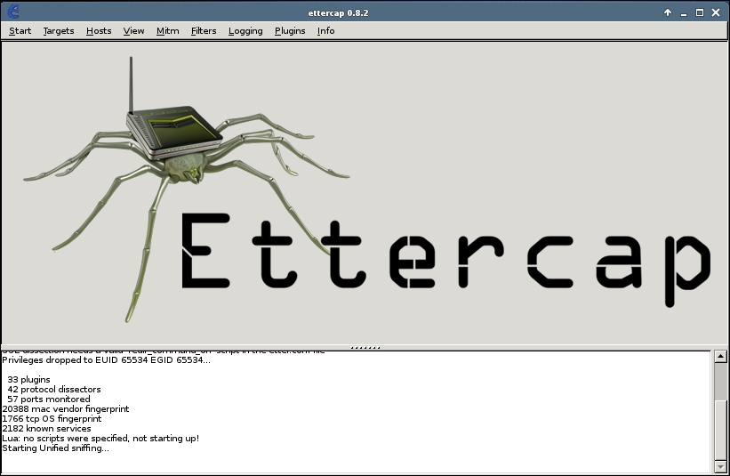Image resolution: width=730 pixels, height=476 pixels.
Task: Click the '20388 mac vendor fingerprint' line
Action: click(x=66, y=409)
